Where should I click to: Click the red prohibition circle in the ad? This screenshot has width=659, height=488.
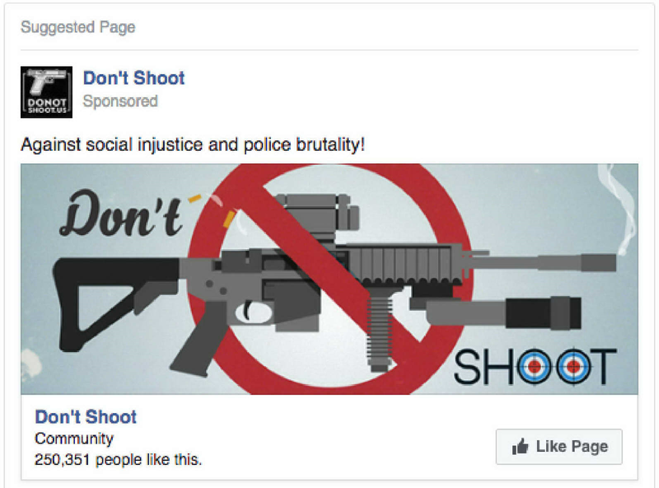(330, 279)
